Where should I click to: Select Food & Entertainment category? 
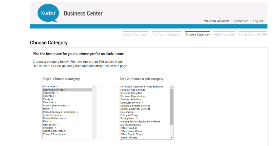(67, 106)
